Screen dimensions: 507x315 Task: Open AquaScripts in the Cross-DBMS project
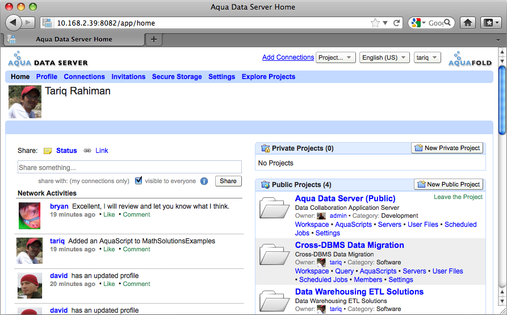[x=378, y=271]
